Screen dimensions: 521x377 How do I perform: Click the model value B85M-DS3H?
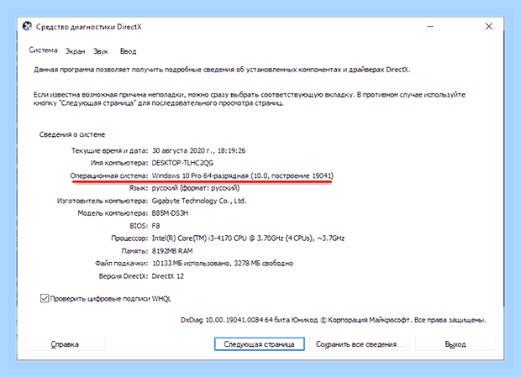tap(170, 213)
